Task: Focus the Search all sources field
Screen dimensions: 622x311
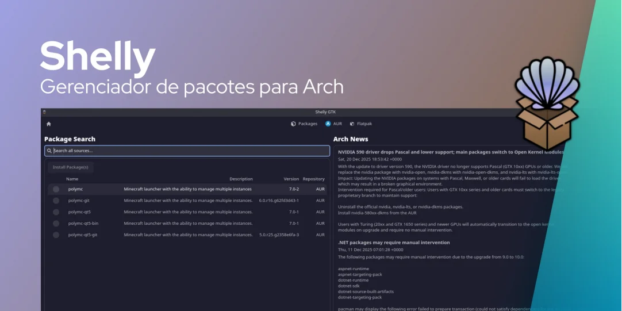Action: (187, 151)
